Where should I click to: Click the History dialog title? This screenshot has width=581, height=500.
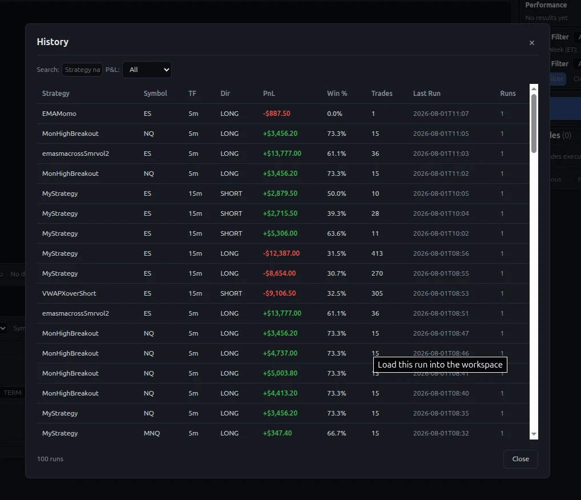[x=53, y=42]
